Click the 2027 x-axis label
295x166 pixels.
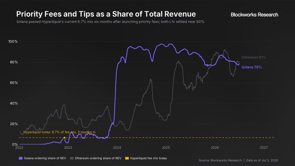point(264,148)
